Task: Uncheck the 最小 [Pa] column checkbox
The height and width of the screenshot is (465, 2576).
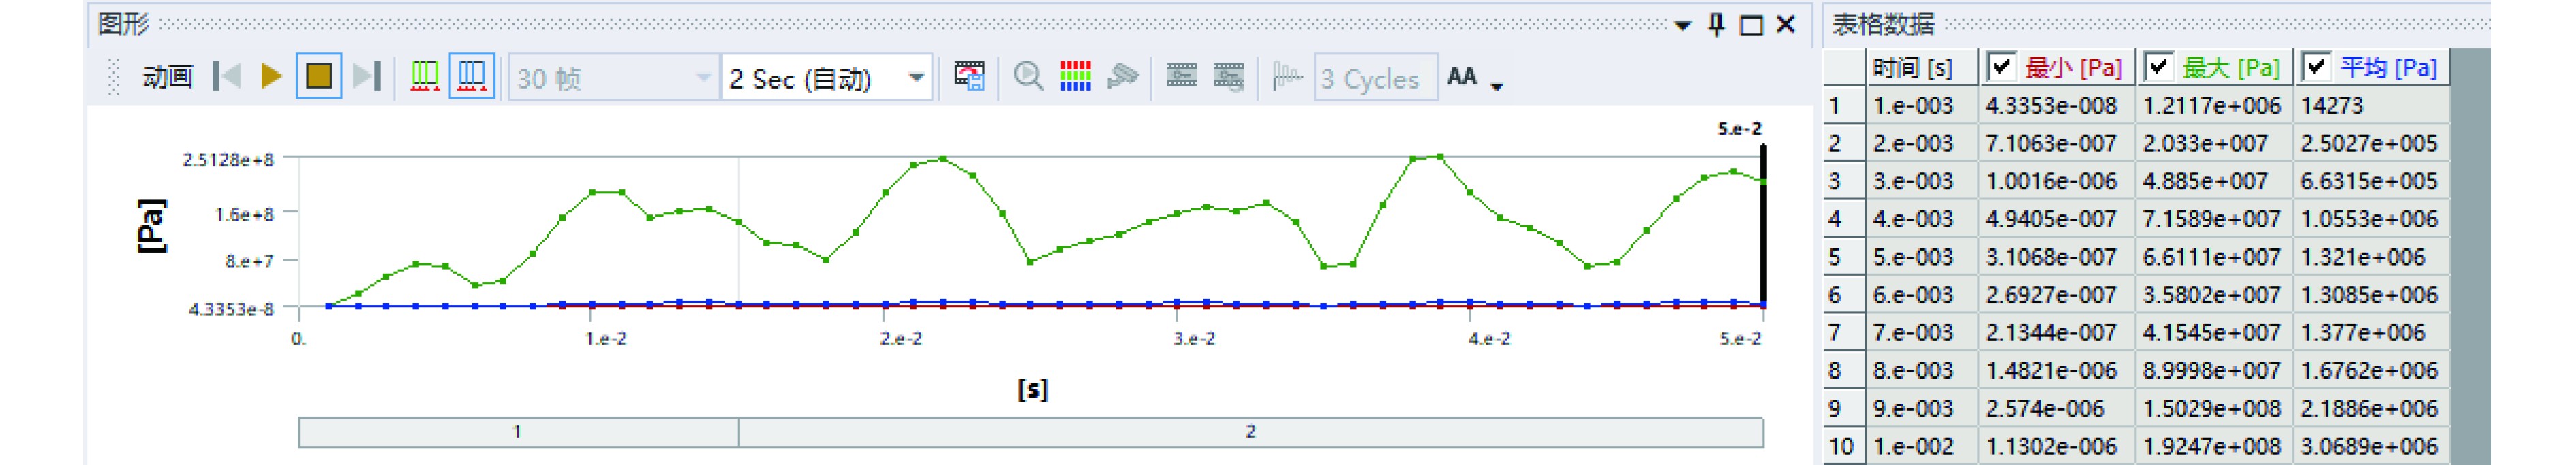Action: coord(2001,68)
